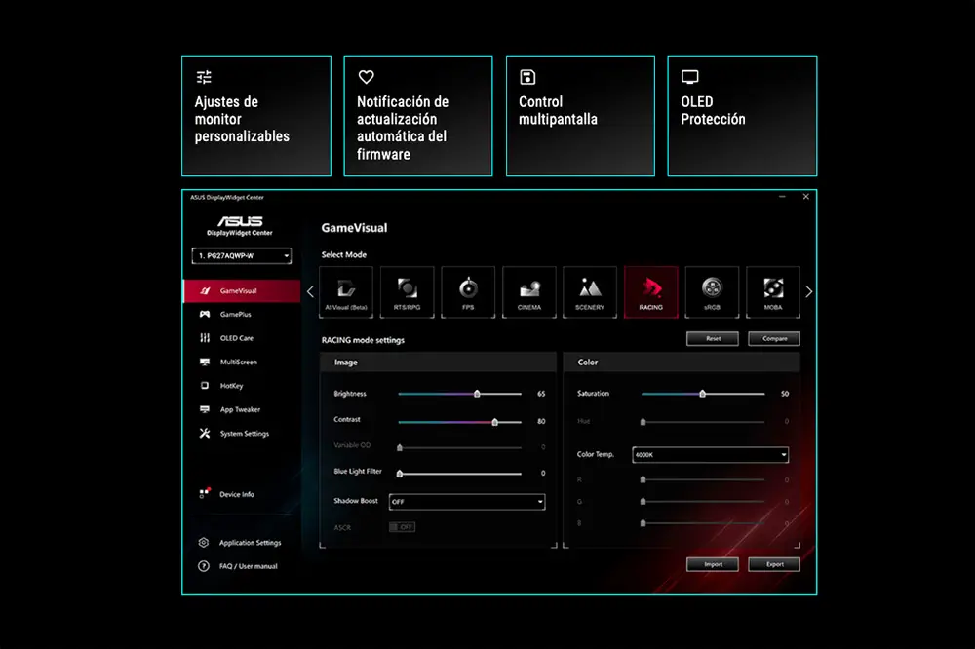Click the Export button

(x=774, y=564)
